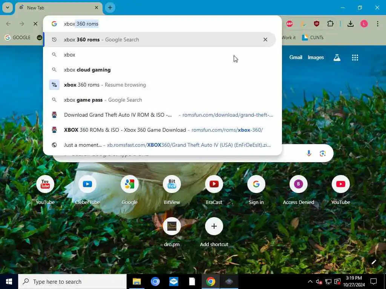Open blue circular taskbar app

155,281
